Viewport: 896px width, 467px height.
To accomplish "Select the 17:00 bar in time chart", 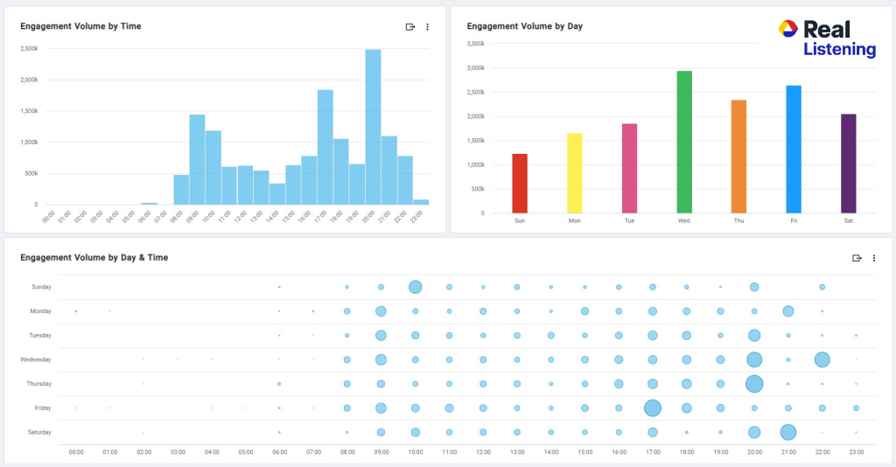I will tap(325, 147).
